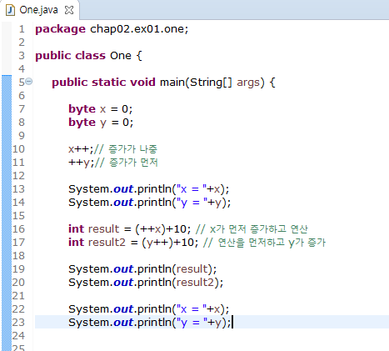Click line number 7 in gutter

(x=22, y=109)
